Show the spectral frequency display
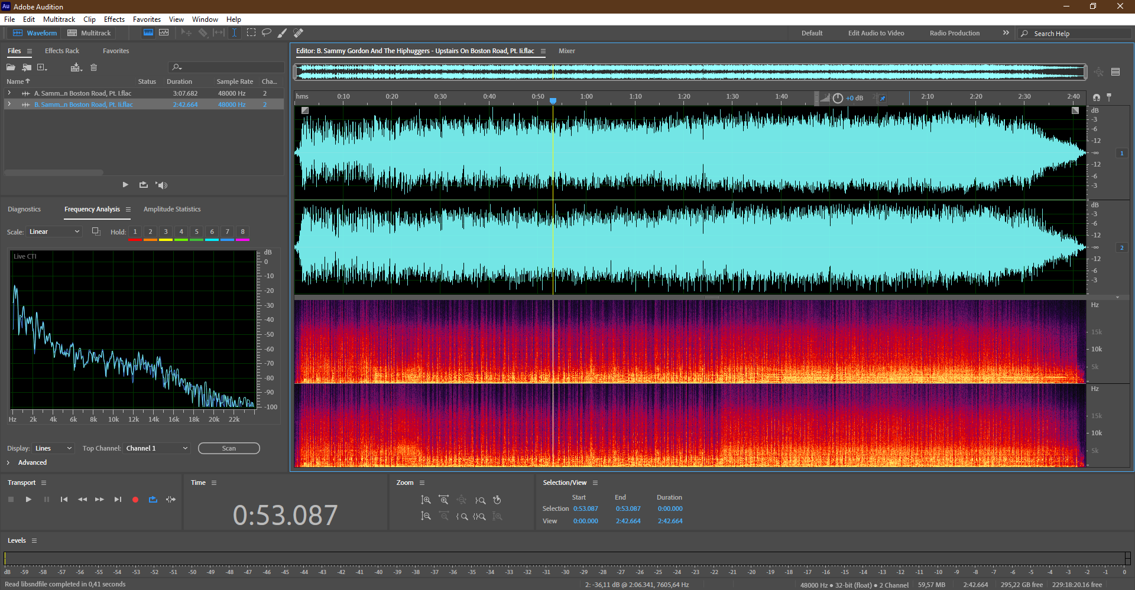Screen dimensions: 1135x590 click(148, 33)
